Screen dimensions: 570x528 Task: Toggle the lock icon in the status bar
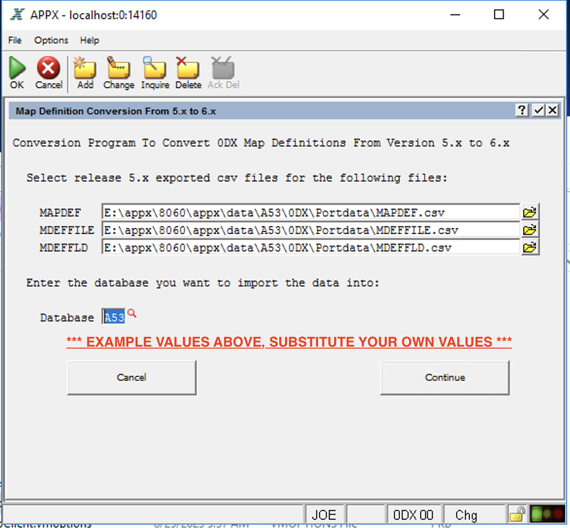[x=517, y=514]
